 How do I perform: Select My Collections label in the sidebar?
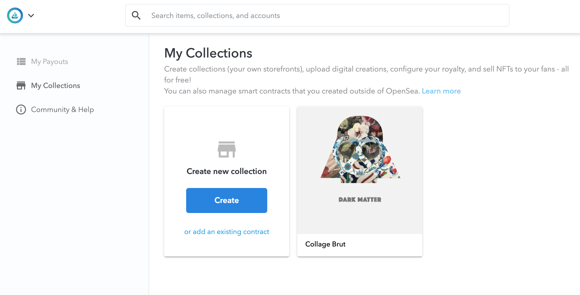pos(56,85)
